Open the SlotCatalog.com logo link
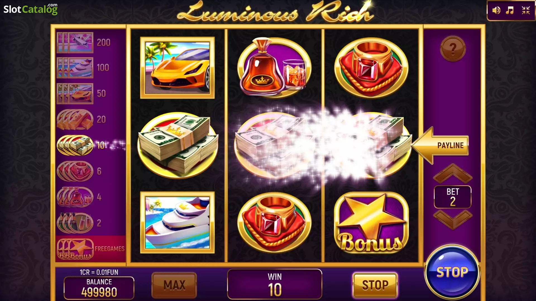 pos(30,9)
